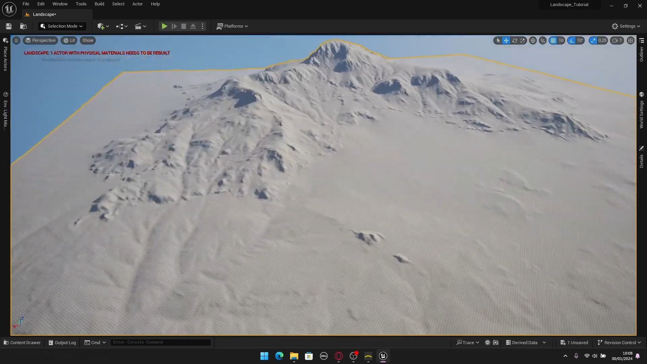This screenshot has height=364, width=647.
Task: Click the Enter Console Command field
Action: (160, 342)
